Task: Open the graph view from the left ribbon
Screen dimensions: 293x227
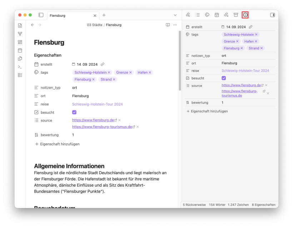Action: [x=20, y=34]
